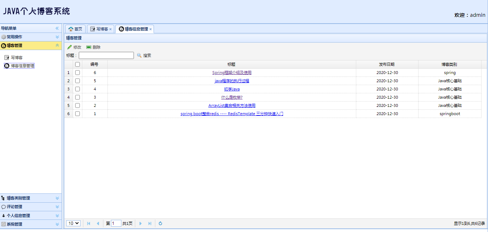Screen dimensions: 488x232
Task: Collapse the 导航菜单 sidebar panel
Action: coord(57,28)
